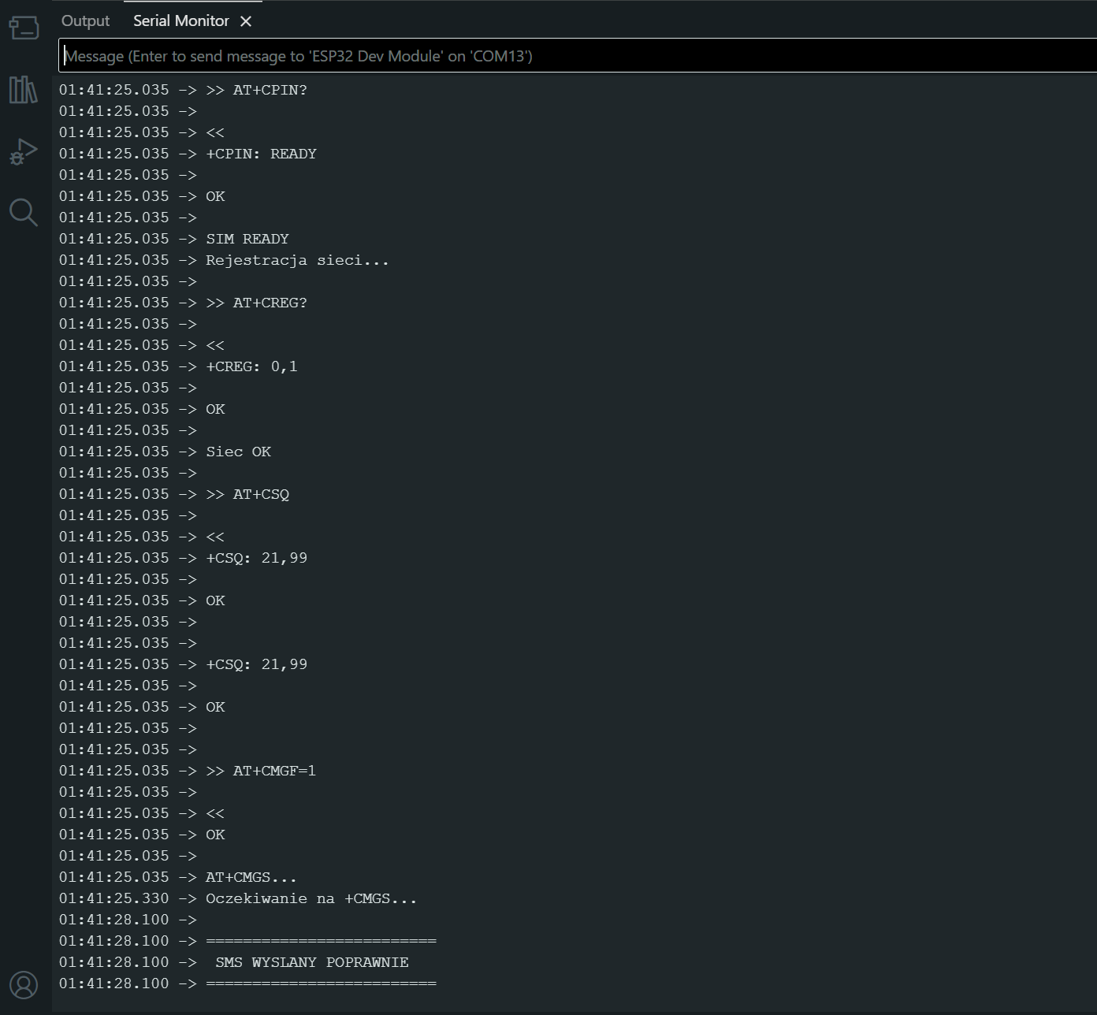
Task: Click the 'AT+CMGS...' log line
Action: tap(251, 877)
